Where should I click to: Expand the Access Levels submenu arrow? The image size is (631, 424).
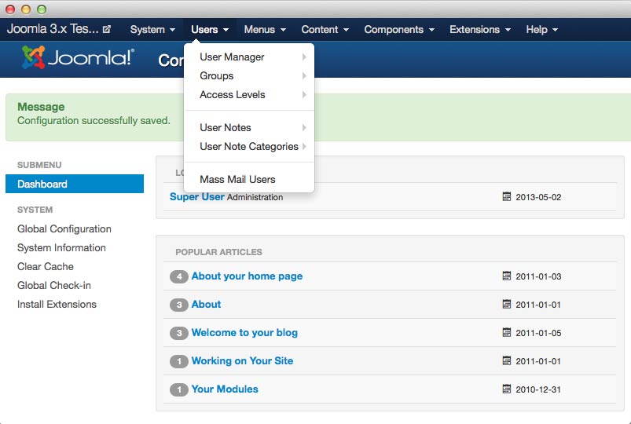[x=304, y=95]
